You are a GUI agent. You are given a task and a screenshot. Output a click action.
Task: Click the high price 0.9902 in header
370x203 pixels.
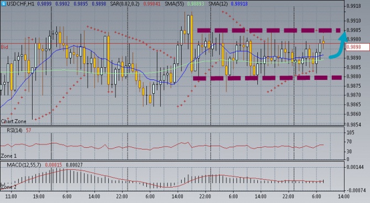click(x=62, y=4)
